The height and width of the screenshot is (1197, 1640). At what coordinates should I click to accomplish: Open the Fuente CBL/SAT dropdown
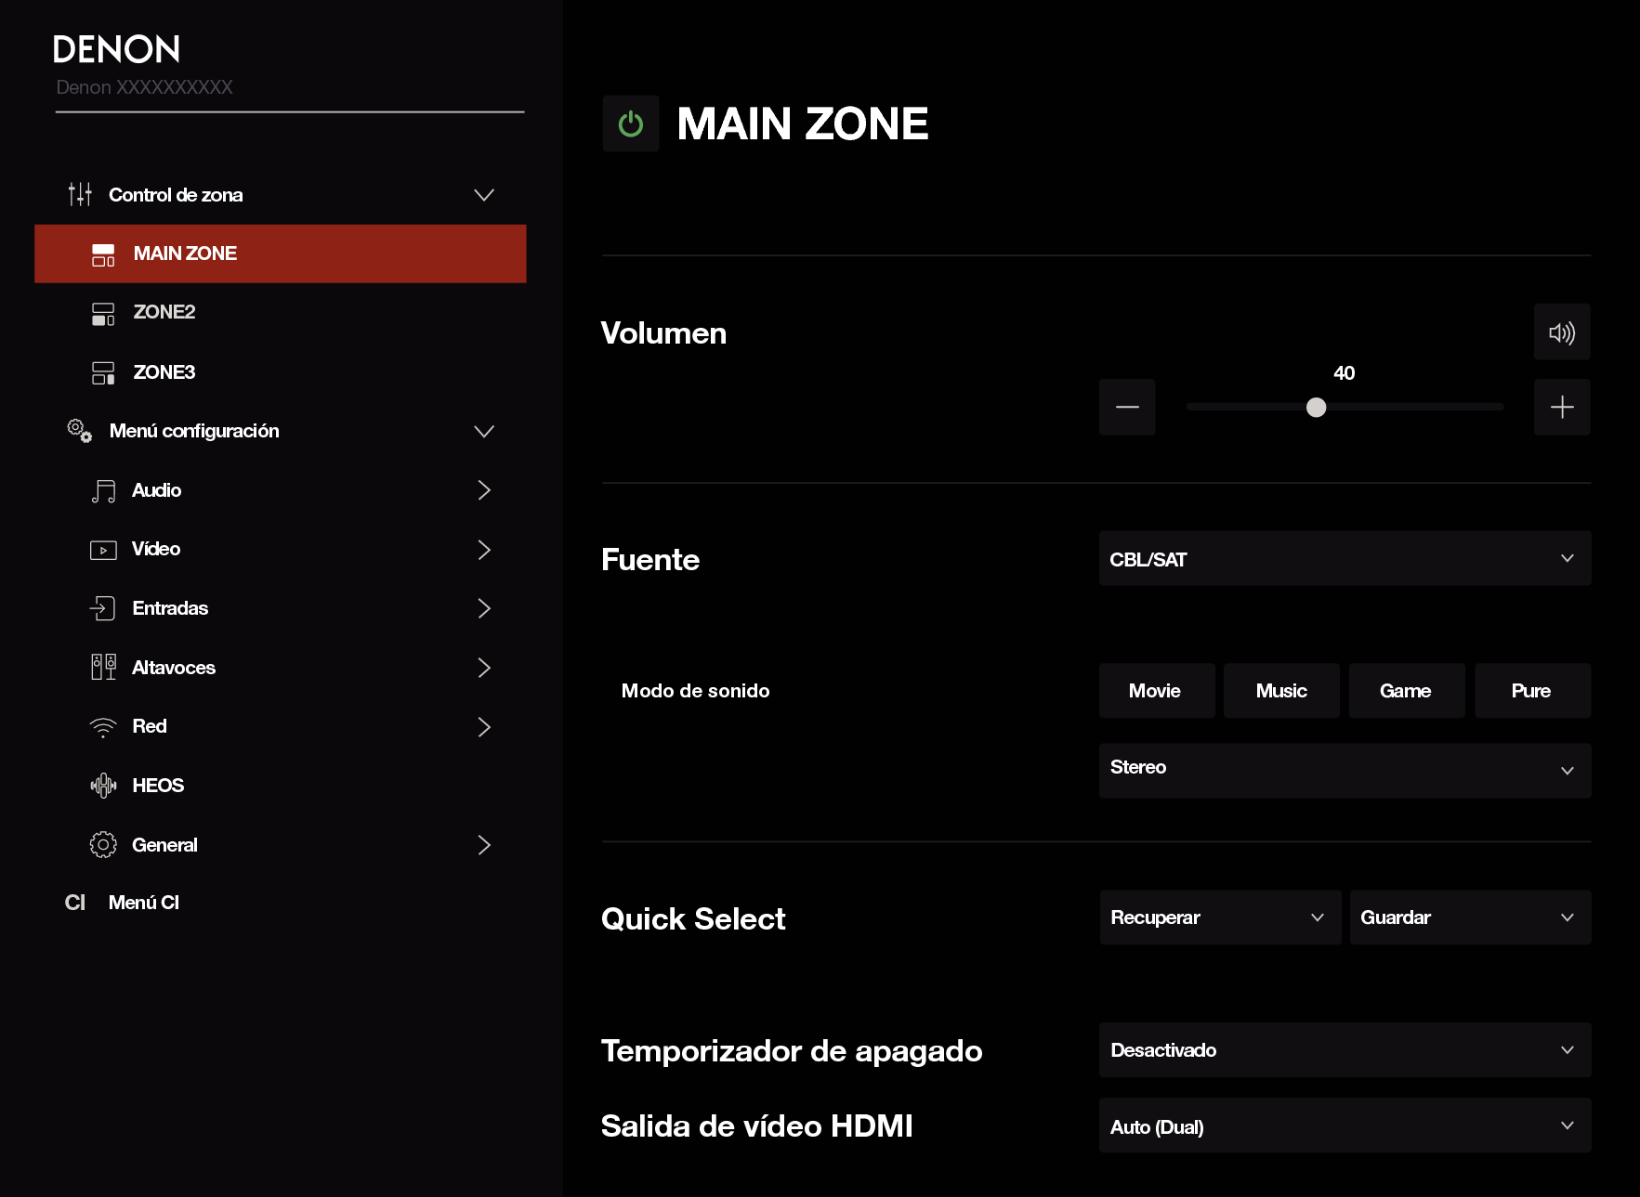pos(1345,559)
